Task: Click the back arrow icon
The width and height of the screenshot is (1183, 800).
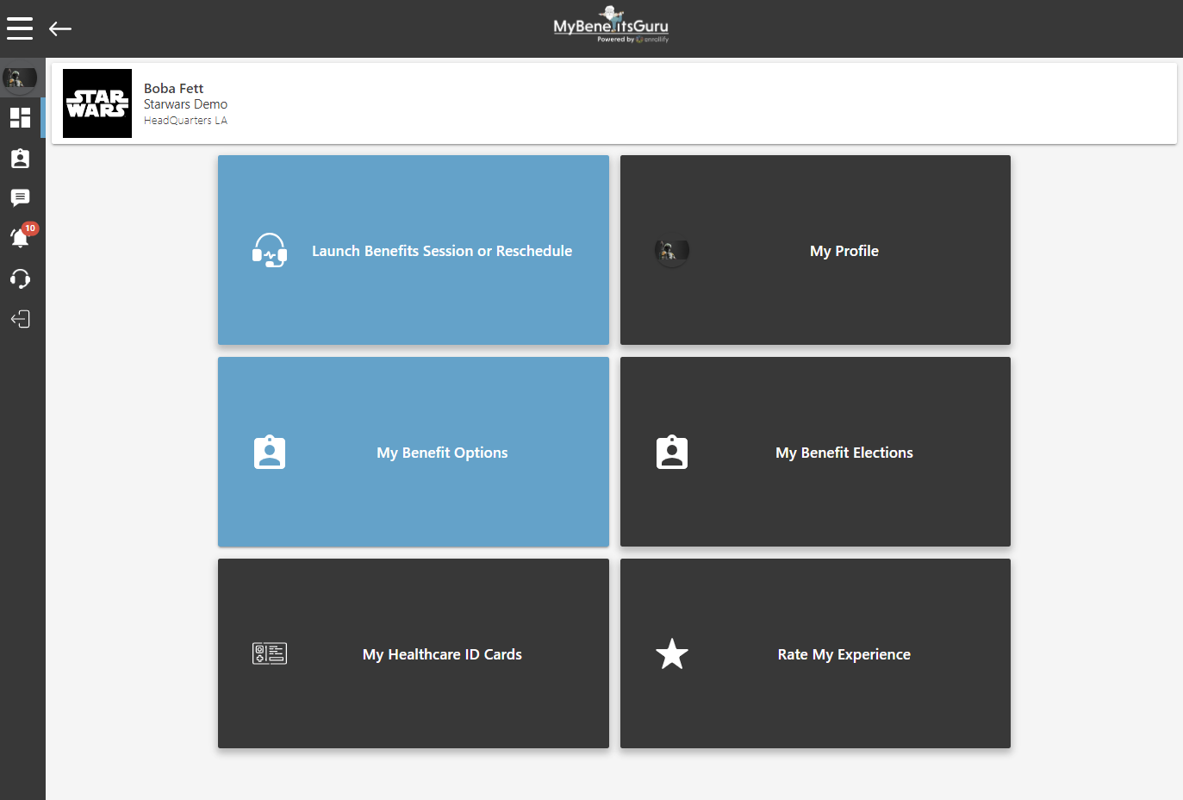Action: click(x=60, y=29)
